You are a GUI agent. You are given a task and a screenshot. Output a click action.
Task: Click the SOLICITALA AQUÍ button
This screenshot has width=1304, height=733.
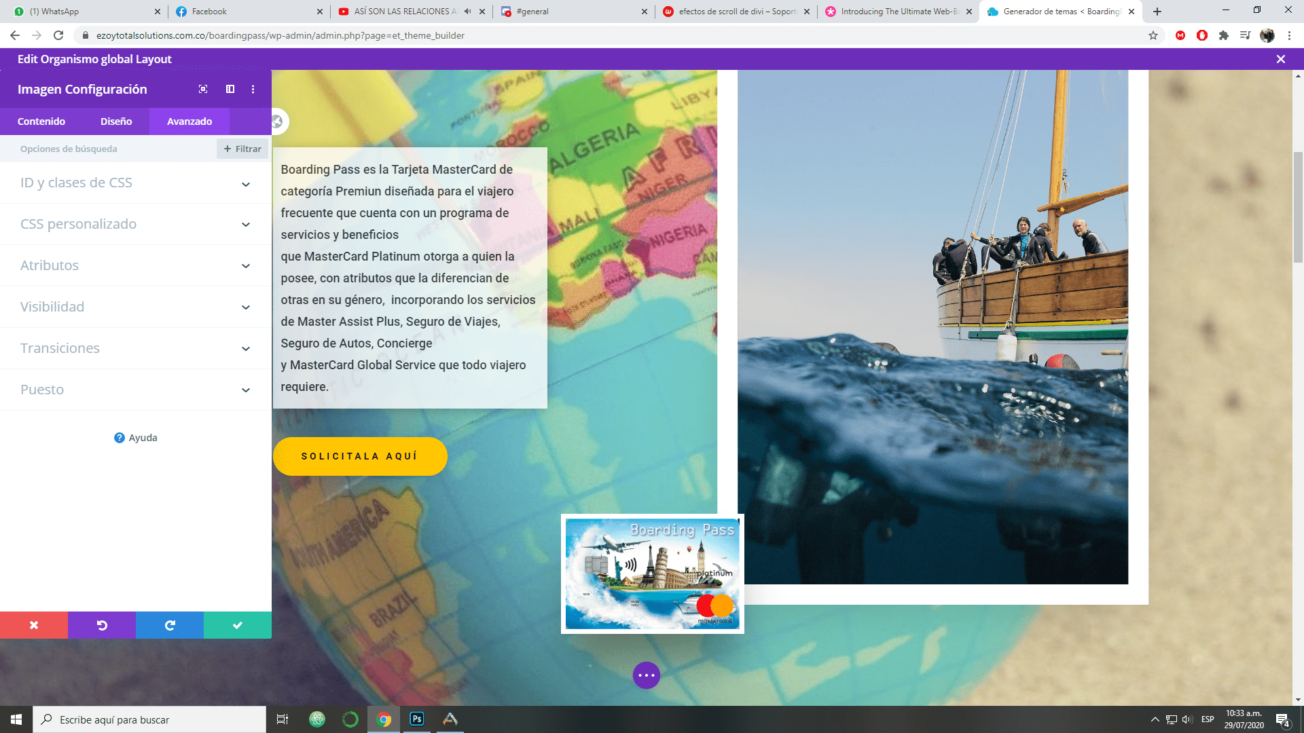(360, 456)
